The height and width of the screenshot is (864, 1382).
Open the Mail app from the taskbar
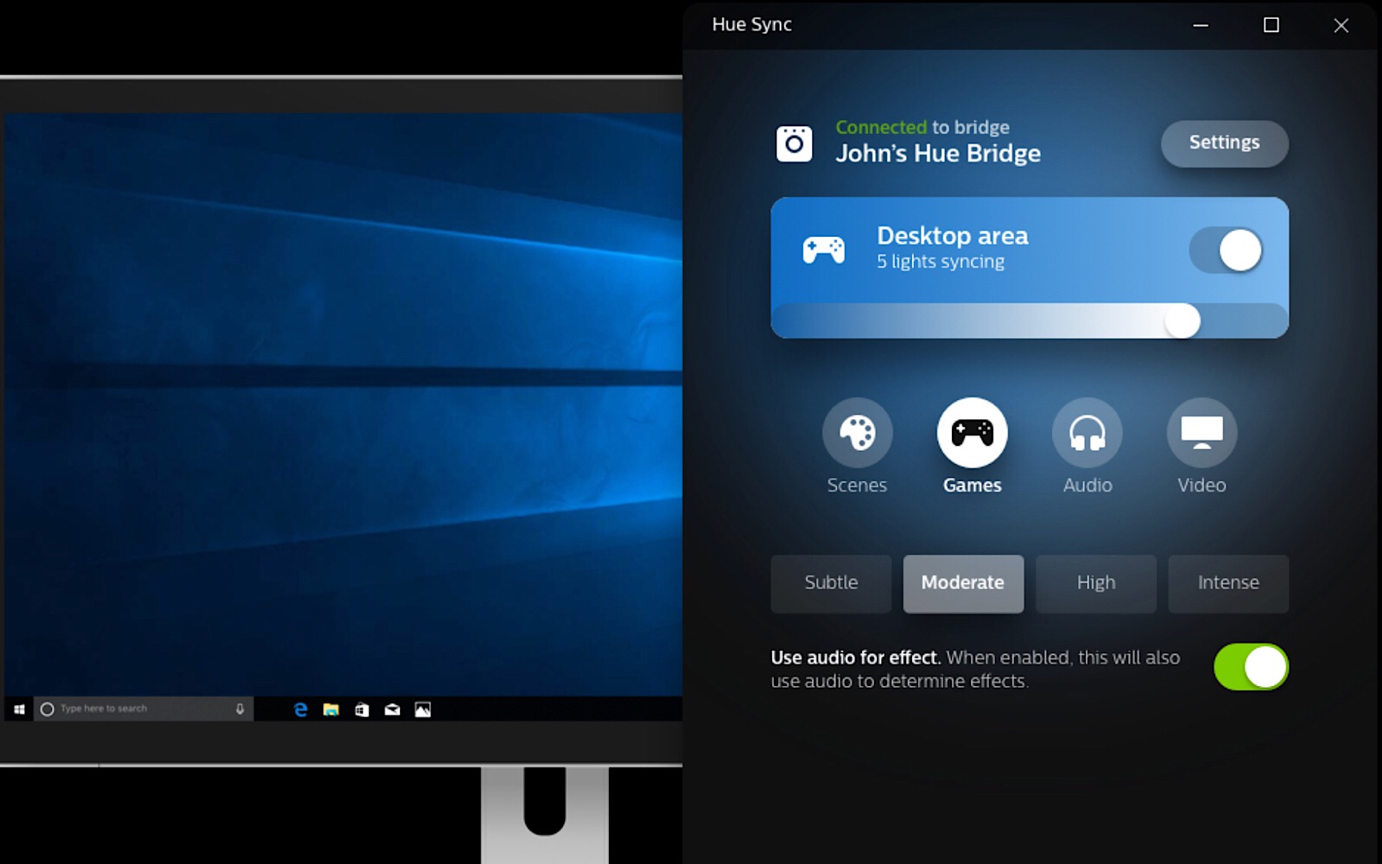(x=392, y=709)
